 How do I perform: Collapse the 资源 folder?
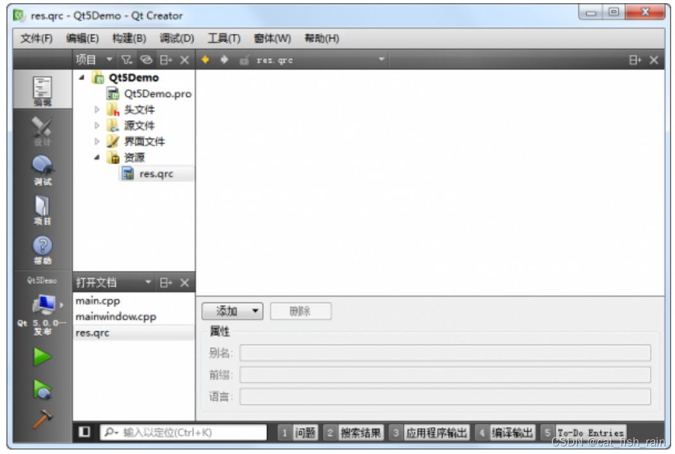coord(97,157)
